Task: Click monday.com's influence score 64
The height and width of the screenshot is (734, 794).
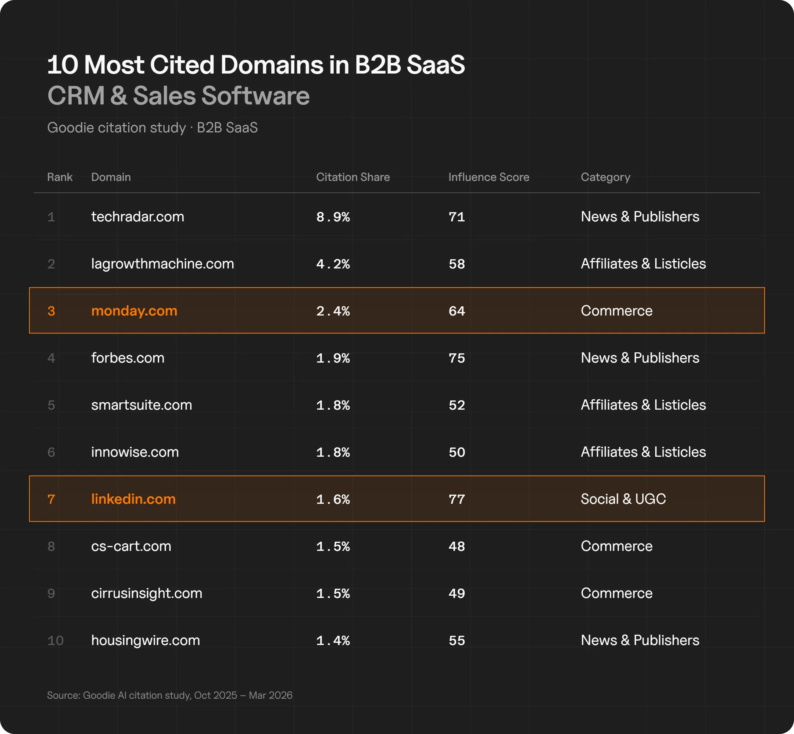Action: coord(457,311)
